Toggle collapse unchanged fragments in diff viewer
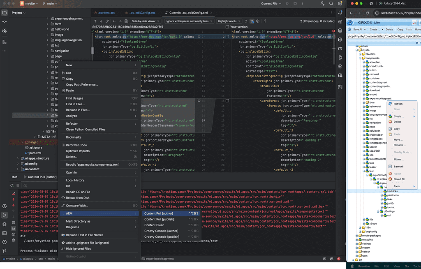The width and height of the screenshot is (421, 269). coord(246,21)
